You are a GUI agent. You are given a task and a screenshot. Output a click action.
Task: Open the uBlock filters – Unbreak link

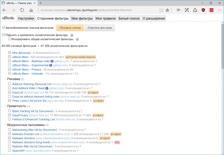tap(28, 74)
